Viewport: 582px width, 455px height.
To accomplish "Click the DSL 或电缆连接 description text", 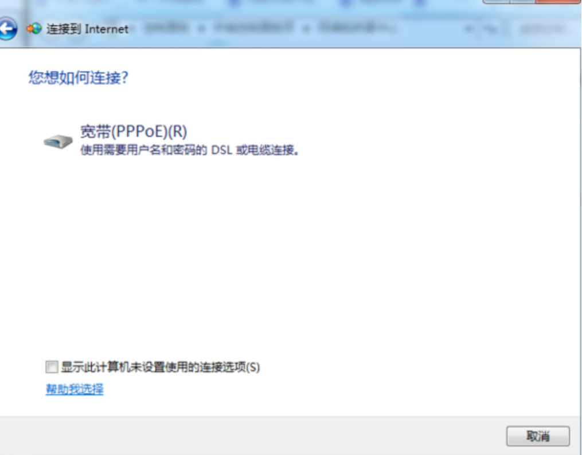I will 255,150.
